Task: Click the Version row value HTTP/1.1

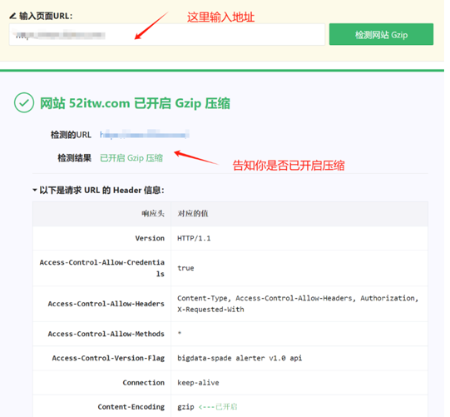Action: [x=194, y=238]
